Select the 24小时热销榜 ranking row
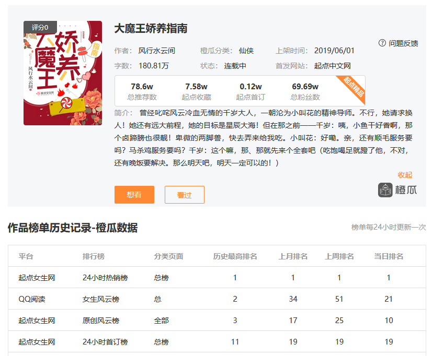Image resolution: width=433 pixels, height=356 pixels. [105, 278]
